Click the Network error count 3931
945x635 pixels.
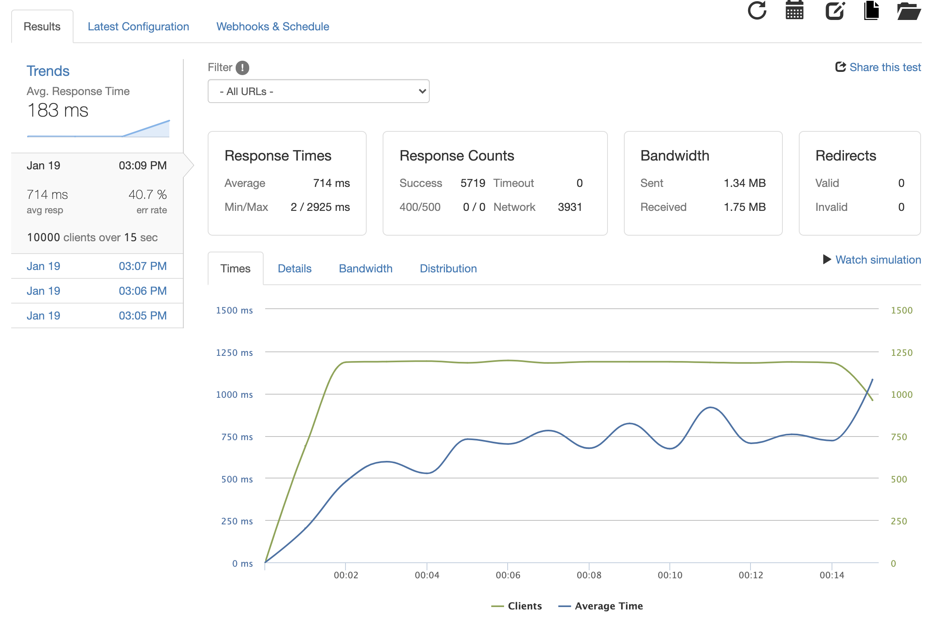pos(570,207)
